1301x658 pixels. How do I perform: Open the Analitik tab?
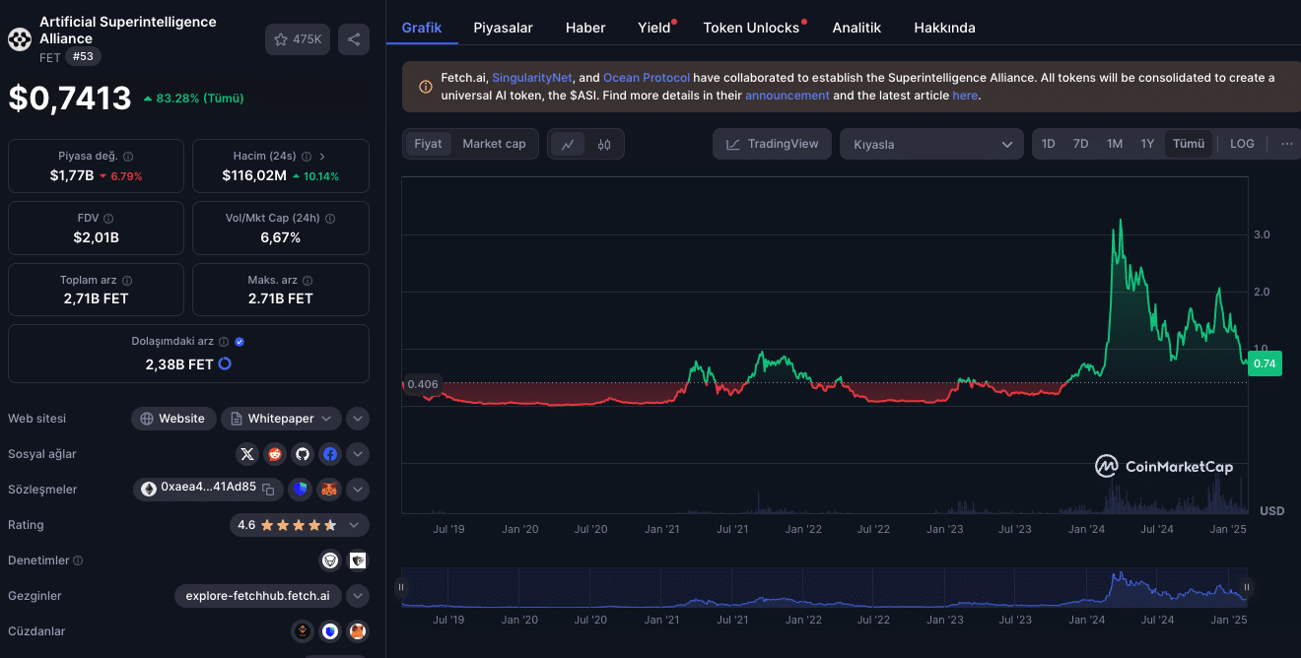click(x=856, y=28)
